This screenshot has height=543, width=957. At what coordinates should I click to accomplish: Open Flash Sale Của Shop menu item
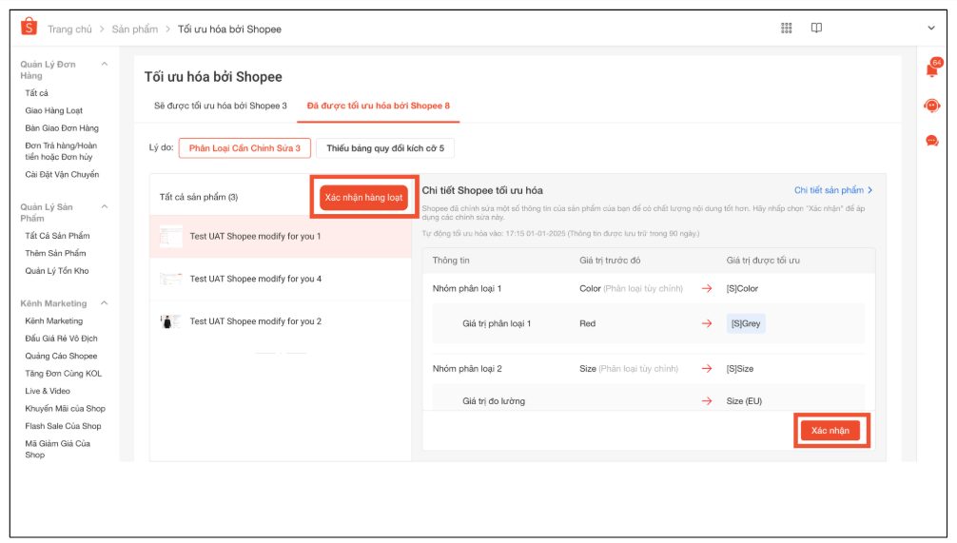point(63,426)
